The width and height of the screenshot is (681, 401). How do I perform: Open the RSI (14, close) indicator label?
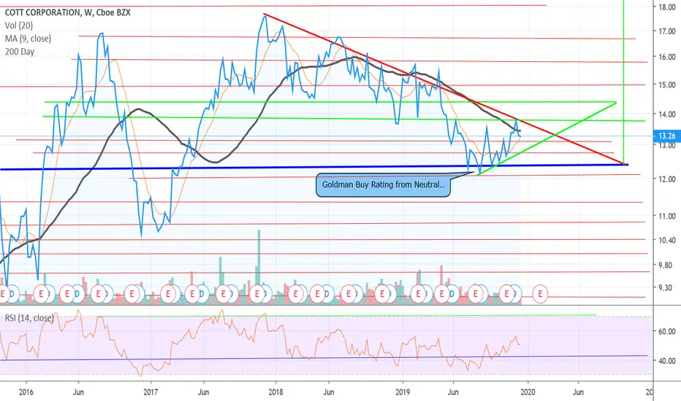(x=29, y=318)
